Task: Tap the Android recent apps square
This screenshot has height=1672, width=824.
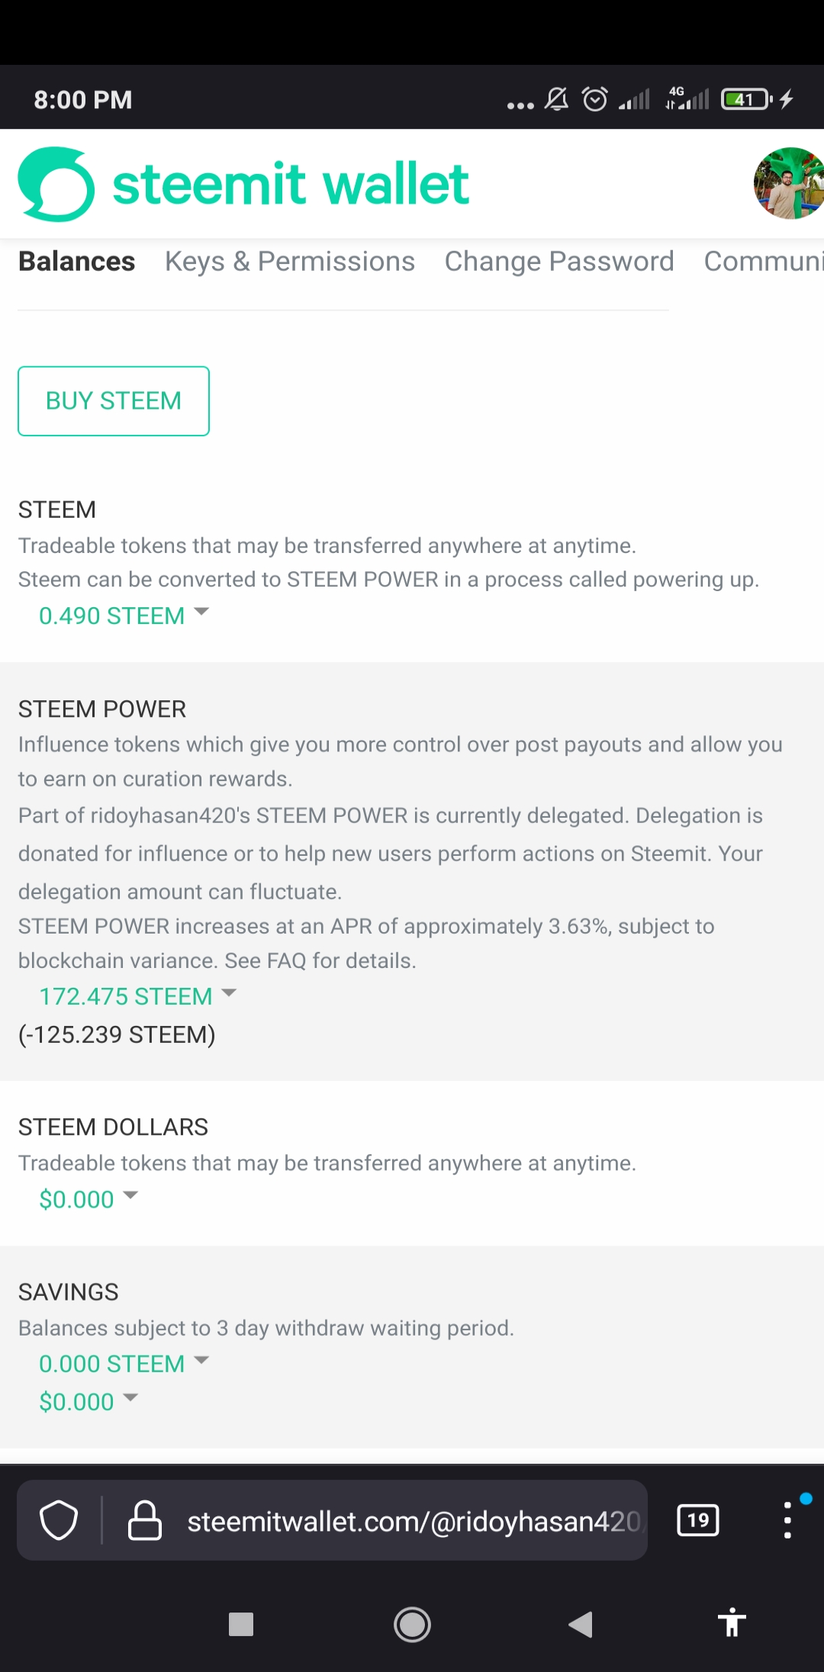Action: click(241, 1624)
